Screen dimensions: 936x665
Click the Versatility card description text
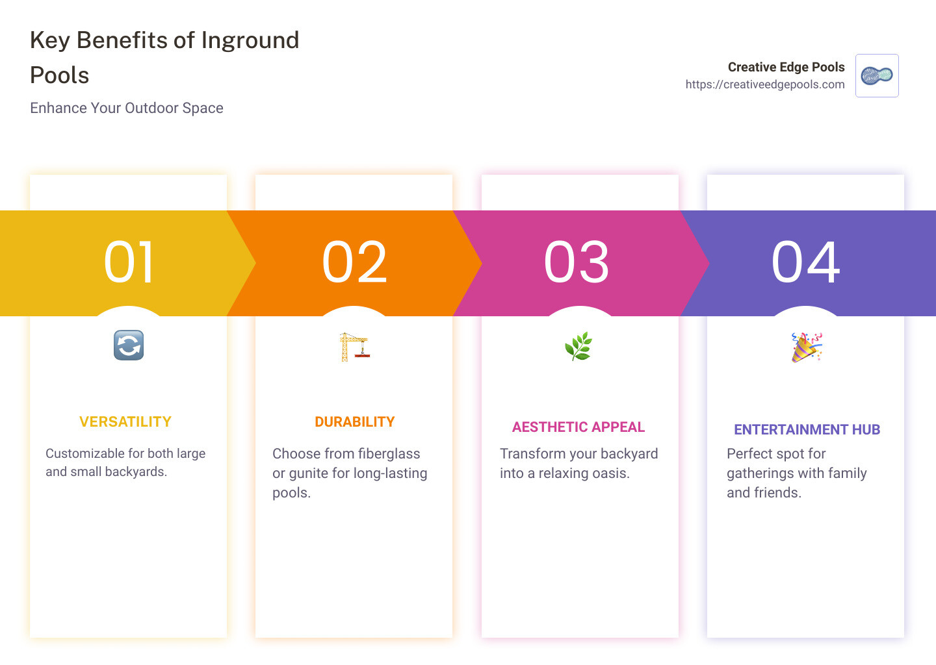(x=125, y=462)
